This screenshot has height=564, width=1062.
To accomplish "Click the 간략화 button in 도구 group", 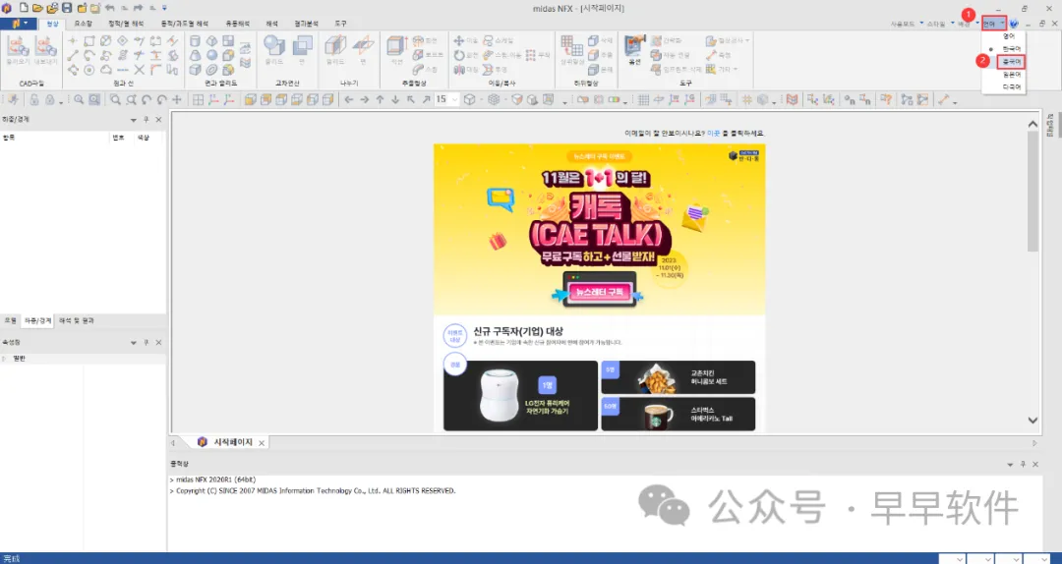I will pyautogui.click(x=666, y=40).
